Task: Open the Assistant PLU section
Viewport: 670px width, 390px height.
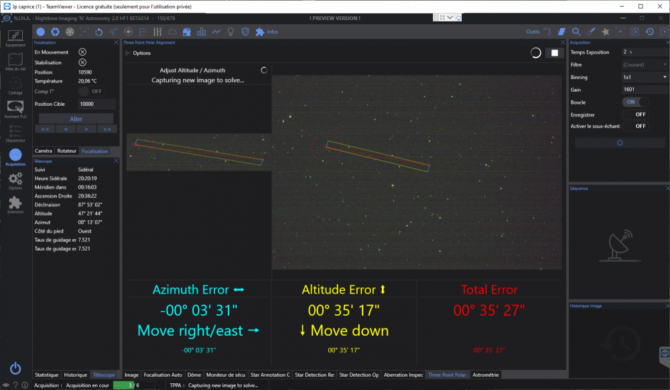Action: click(15, 110)
